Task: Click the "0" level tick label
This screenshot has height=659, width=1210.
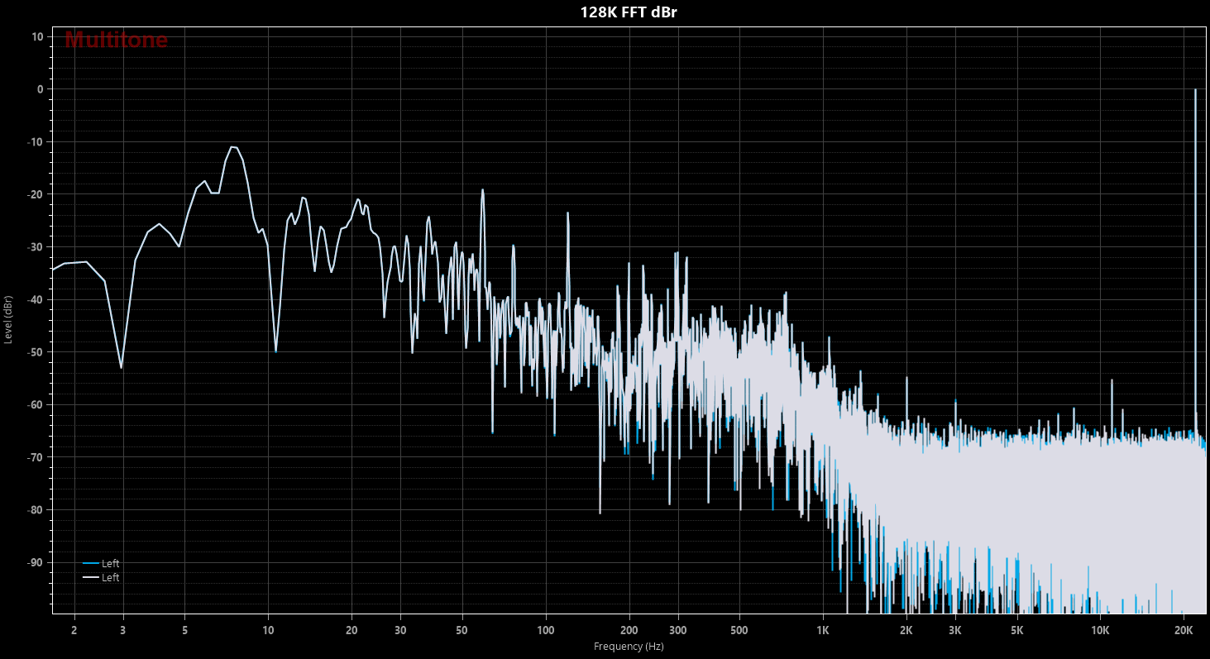Action: pos(40,89)
